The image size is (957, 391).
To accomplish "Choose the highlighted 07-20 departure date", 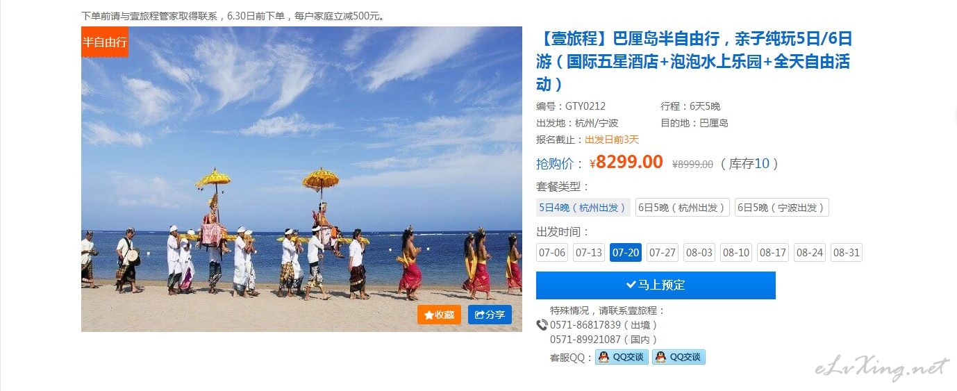I will (x=626, y=253).
